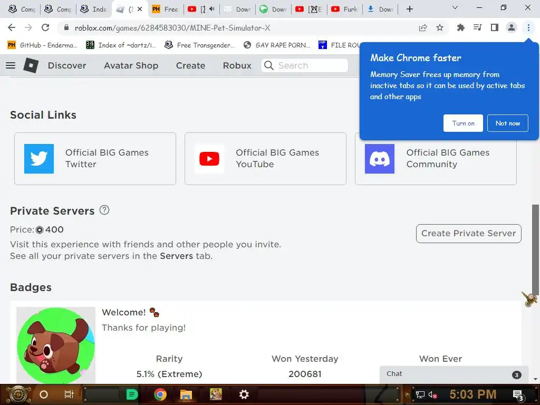Open the Chrome extensions puzzle icon
This screenshot has width=540, height=405.
460,27
